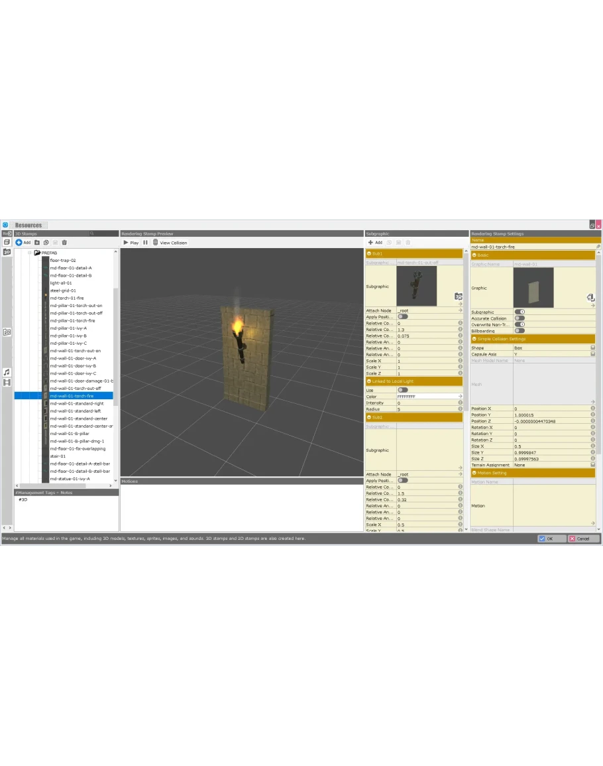Select md-wall-01-standard-right in the stamp list
The width and height of the screenshot is (603, 766).
click(77, 403)
